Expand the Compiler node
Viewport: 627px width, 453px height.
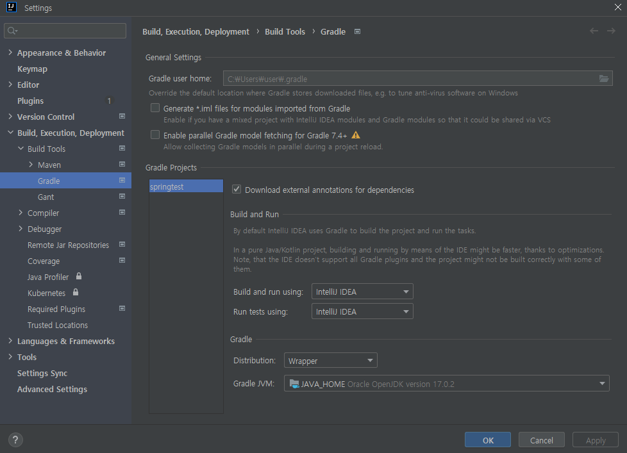click(21, 212)
